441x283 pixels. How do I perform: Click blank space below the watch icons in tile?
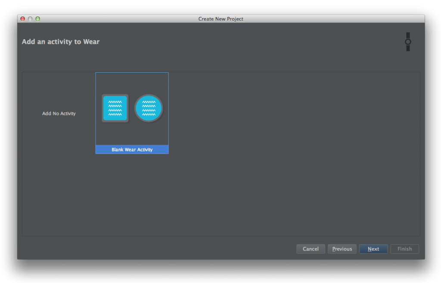click(132, 134)
